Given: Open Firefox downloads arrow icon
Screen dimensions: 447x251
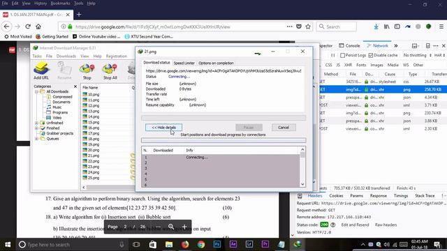Looking at the screenshot, I should coord(376,26).
